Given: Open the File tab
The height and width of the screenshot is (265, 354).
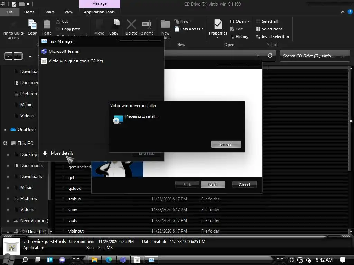Looking at the screenshot, I should (10, 12).
